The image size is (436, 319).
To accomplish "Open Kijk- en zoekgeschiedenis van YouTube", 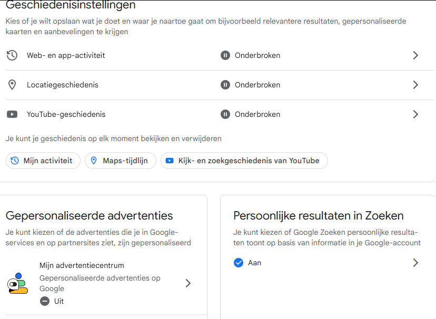I will coord(244,161).
